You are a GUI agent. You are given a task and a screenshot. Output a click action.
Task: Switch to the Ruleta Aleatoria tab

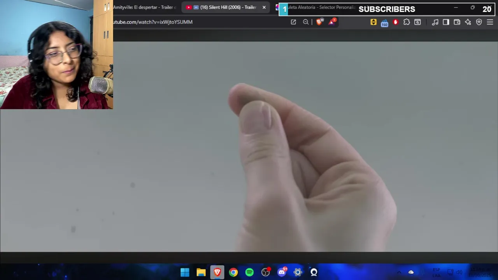316,7
